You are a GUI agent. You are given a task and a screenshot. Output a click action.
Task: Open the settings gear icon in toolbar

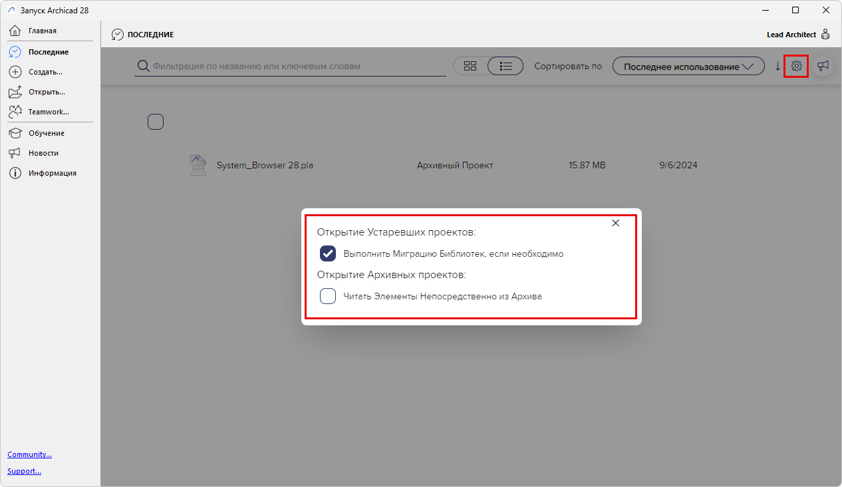(796, 66)
